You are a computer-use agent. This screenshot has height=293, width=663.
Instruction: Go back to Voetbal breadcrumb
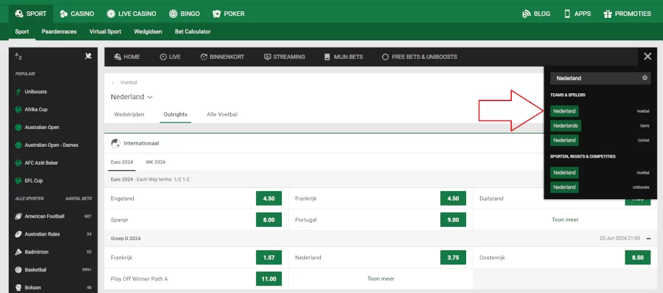click(128, 83)
